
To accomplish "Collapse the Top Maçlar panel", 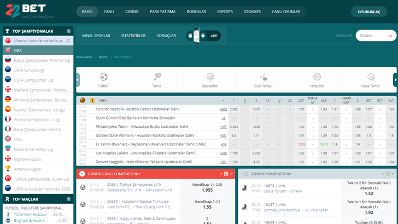I will click(x=68, y=199).
